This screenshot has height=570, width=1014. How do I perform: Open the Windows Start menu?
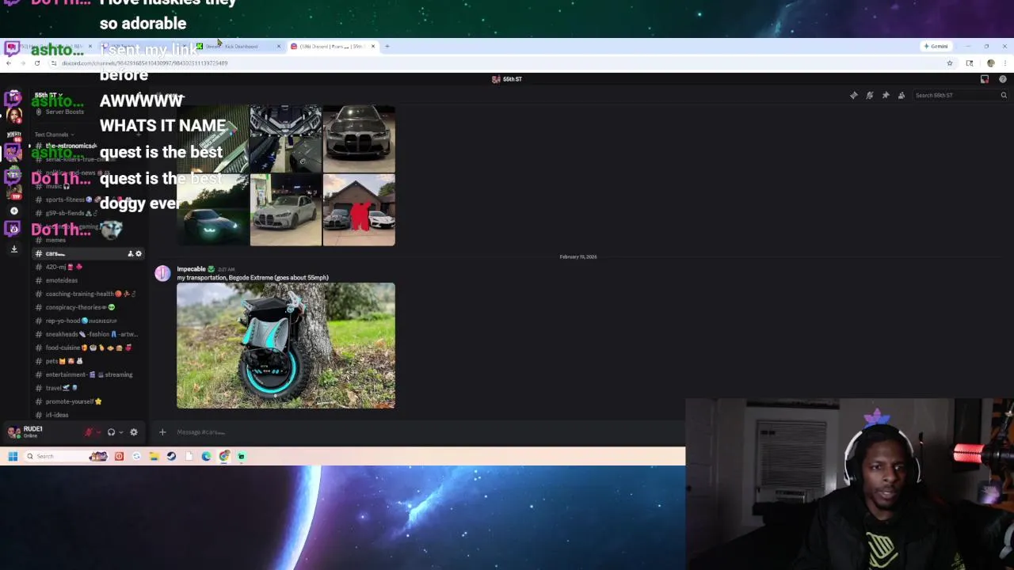tap(13, 456)
